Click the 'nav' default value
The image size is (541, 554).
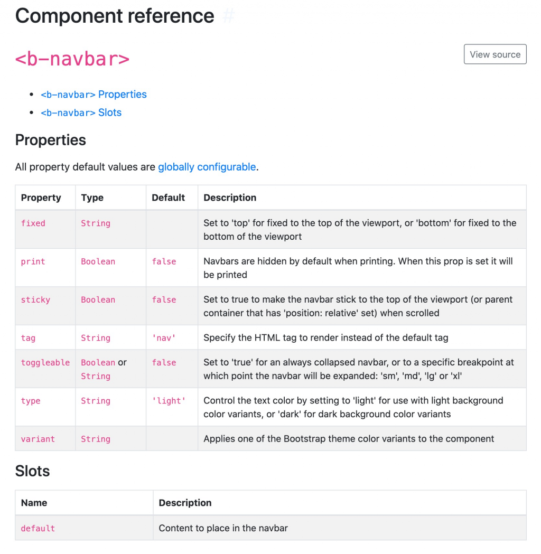pyautogui.click(x=164, y=338)
